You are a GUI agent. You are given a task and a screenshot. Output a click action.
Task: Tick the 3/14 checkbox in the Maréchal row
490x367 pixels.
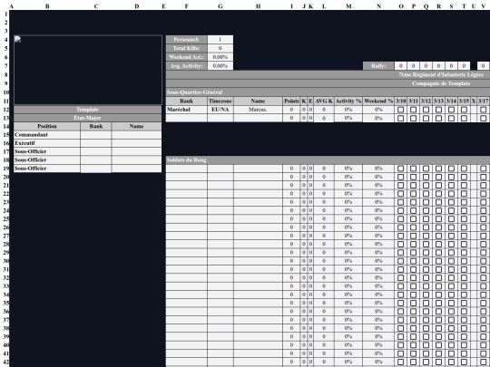(451, 110)
